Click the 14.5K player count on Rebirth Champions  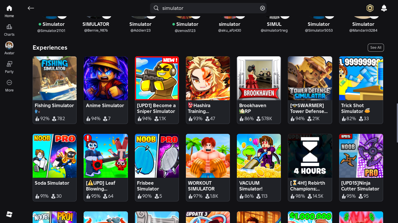tap(315, 196)
